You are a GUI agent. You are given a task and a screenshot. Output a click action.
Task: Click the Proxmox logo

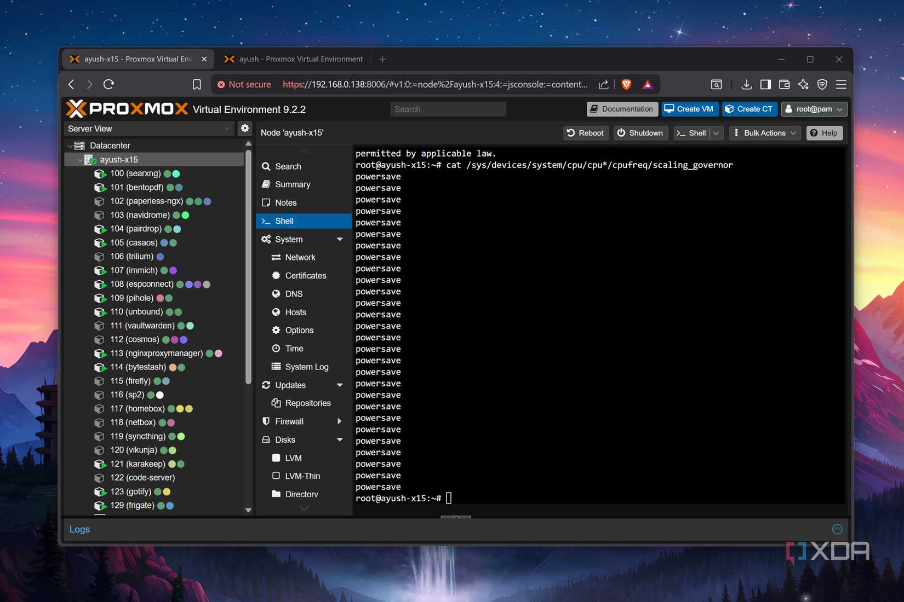pos(127,109)
